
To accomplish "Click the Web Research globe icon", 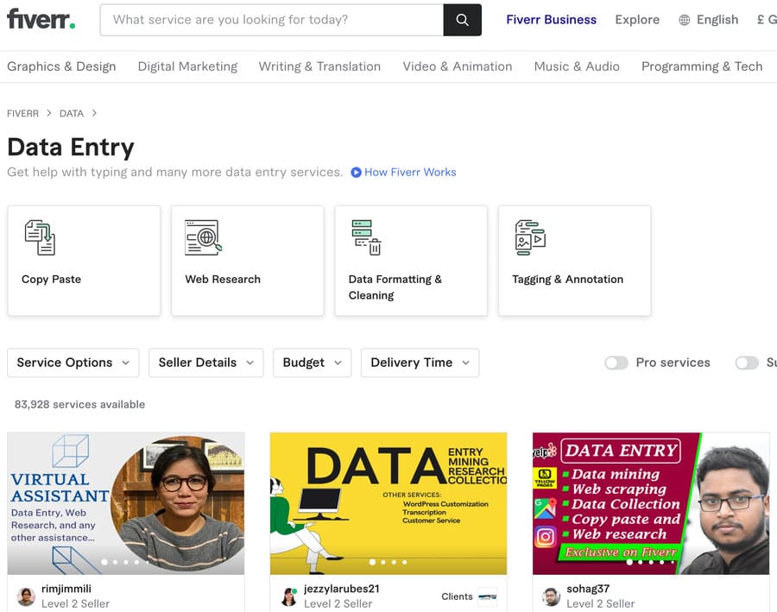I will (203, 237).
